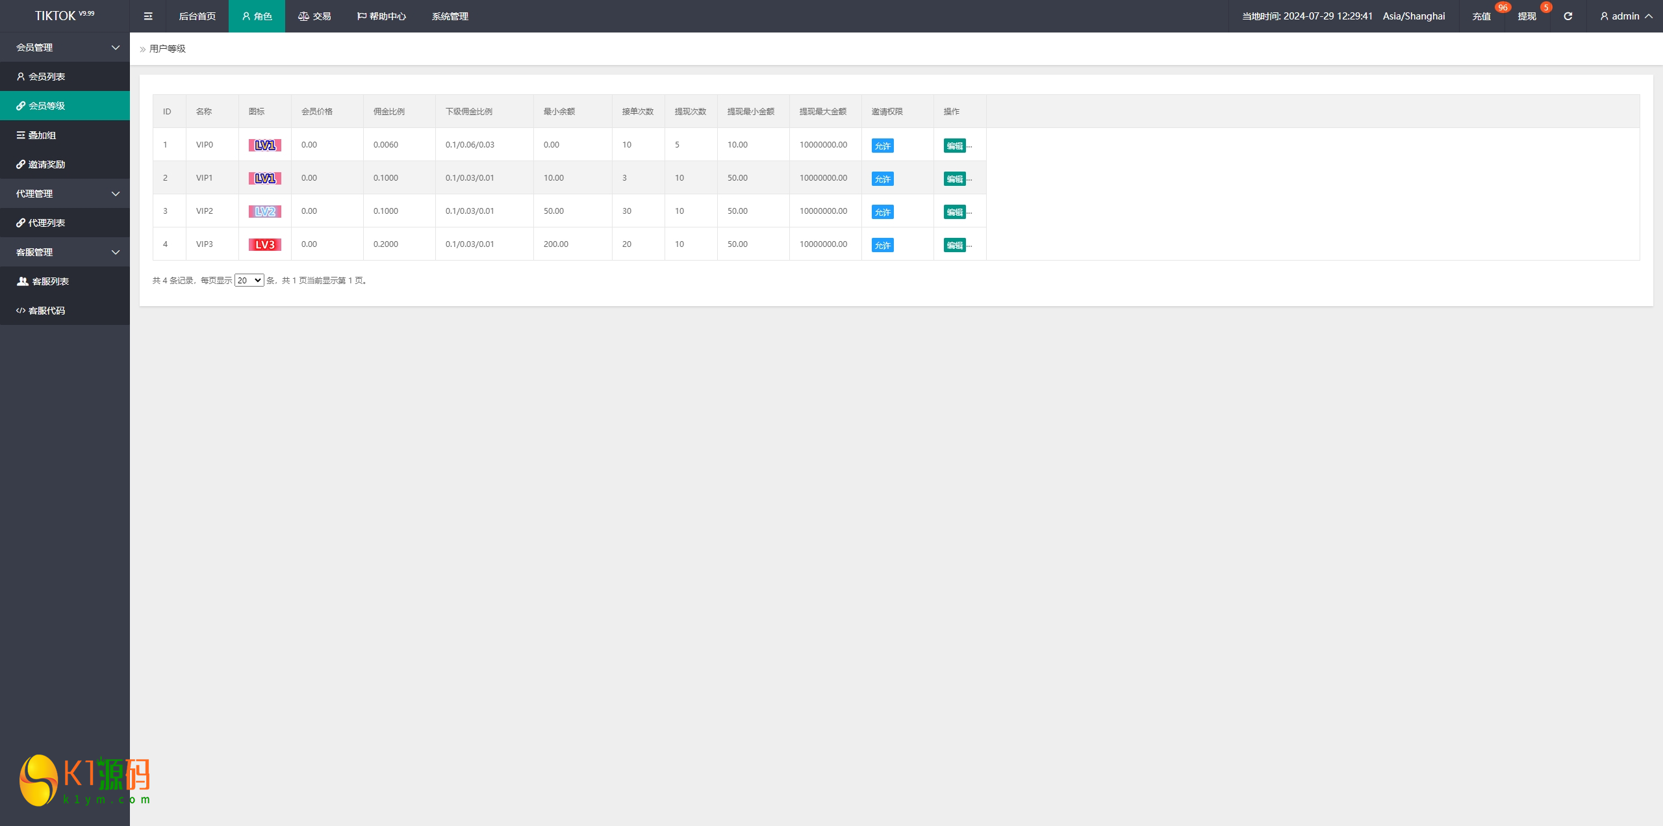Viewport: 1663px width, 826px height.
Task: Click the refresh icon in top bar
Action: coord(1568,16)
